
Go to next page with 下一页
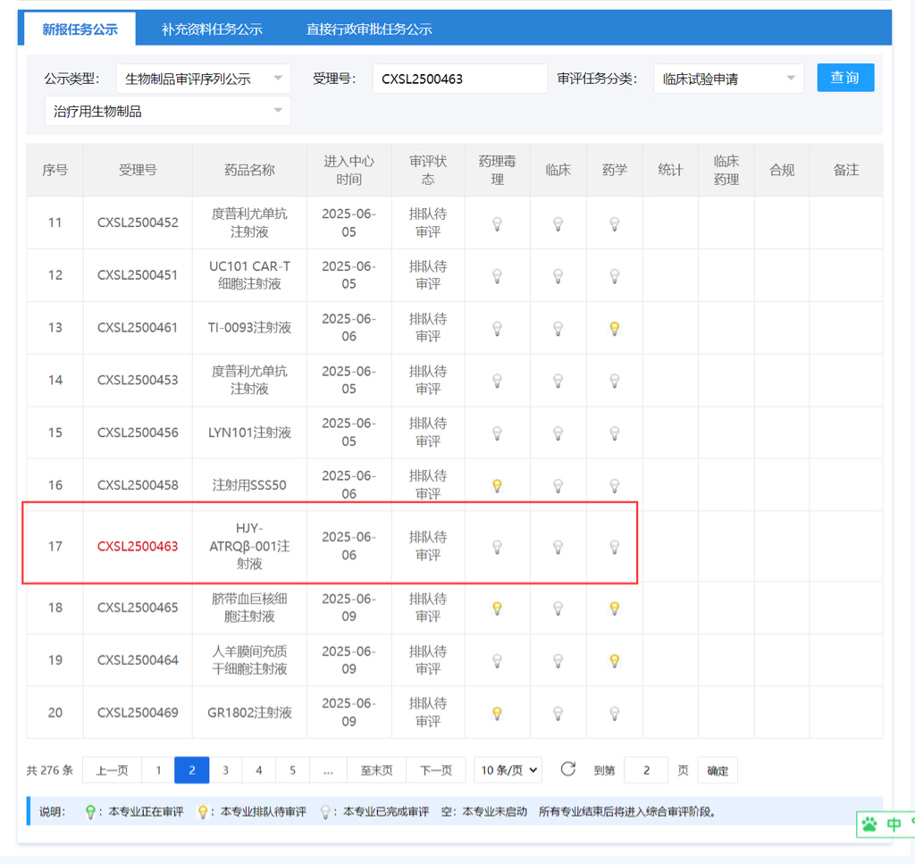tap(436, 770)
